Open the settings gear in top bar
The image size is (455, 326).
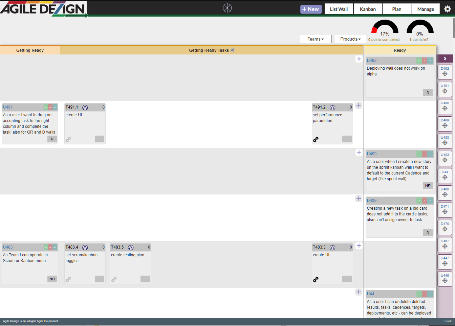coord(447,9)
